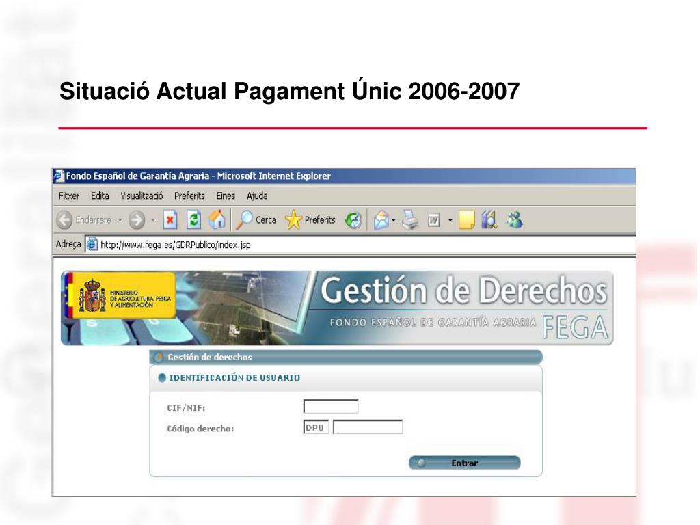
Task: Refresh the page with green arrows icon
Action: coord(193,219)
